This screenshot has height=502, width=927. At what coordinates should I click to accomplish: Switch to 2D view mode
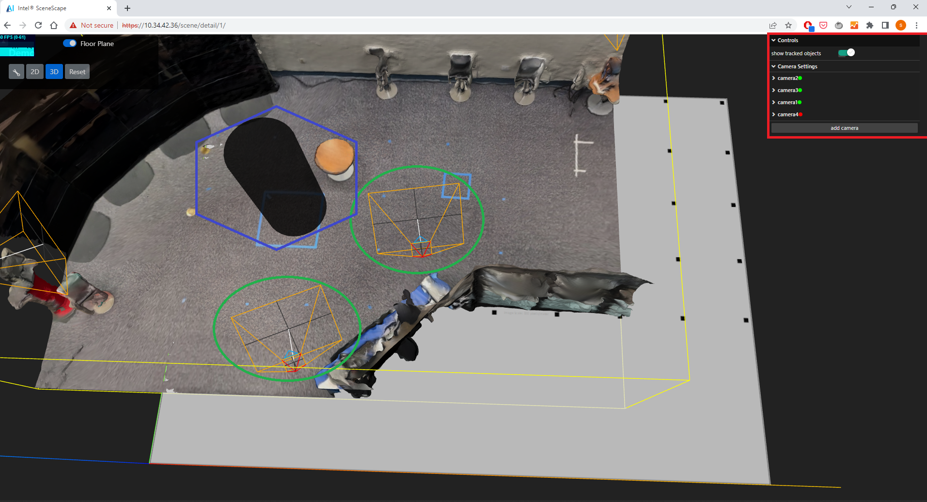coord(34,71)
